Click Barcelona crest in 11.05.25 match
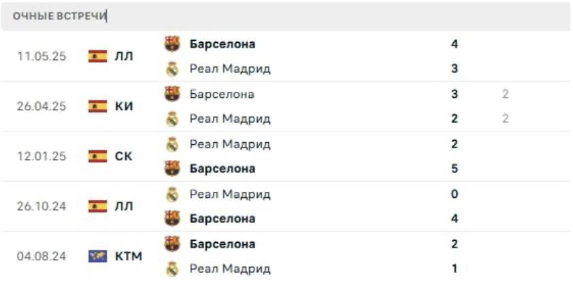 click(172, 44)
